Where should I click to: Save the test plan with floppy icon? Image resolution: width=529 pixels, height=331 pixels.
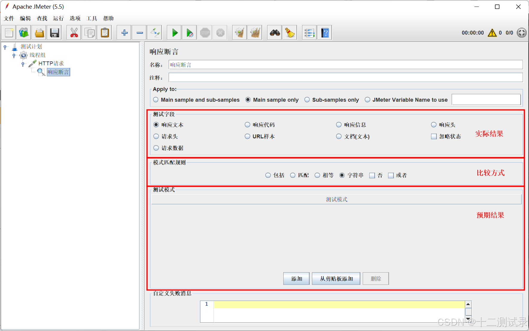[x=54, y=33]
